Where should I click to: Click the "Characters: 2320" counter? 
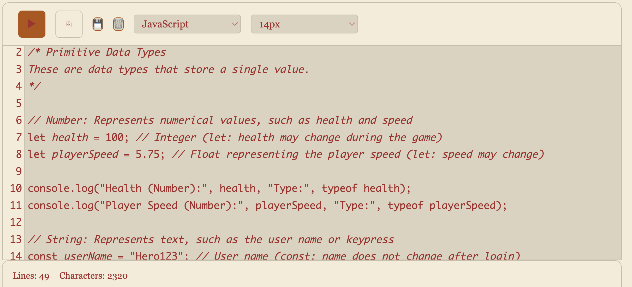tap(93, 276)
